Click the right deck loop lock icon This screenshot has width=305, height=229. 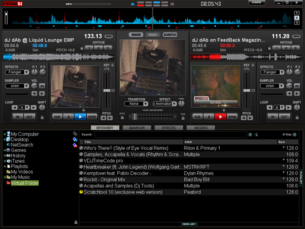click(297, 117)
